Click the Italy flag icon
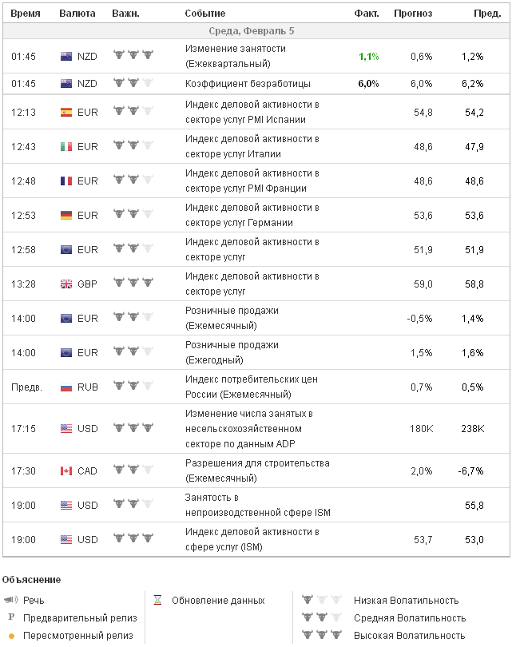 67,147
